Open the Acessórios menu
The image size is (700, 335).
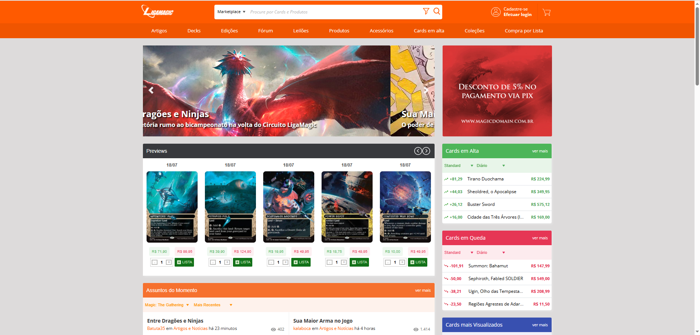point(381,31)
